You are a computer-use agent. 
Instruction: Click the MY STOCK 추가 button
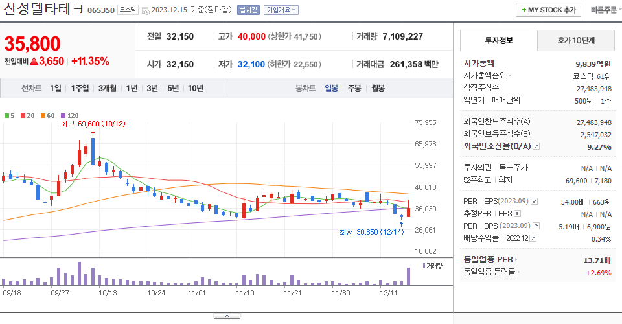pyautogui.click(x=548, y=10)
